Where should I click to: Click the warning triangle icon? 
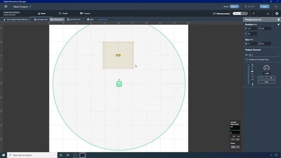point(268,14)
